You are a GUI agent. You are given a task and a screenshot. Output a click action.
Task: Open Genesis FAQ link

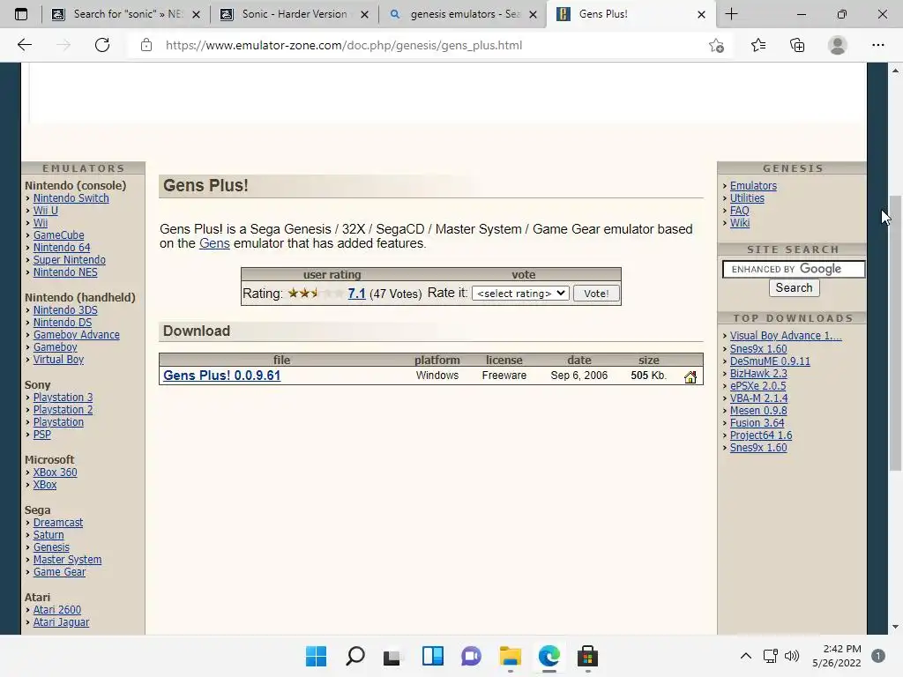pyautogui.click(x=740, y=210)
